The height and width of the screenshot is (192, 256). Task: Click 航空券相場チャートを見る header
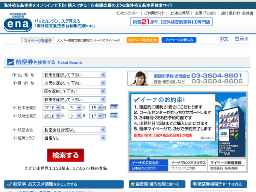click(x=219, y=184)
